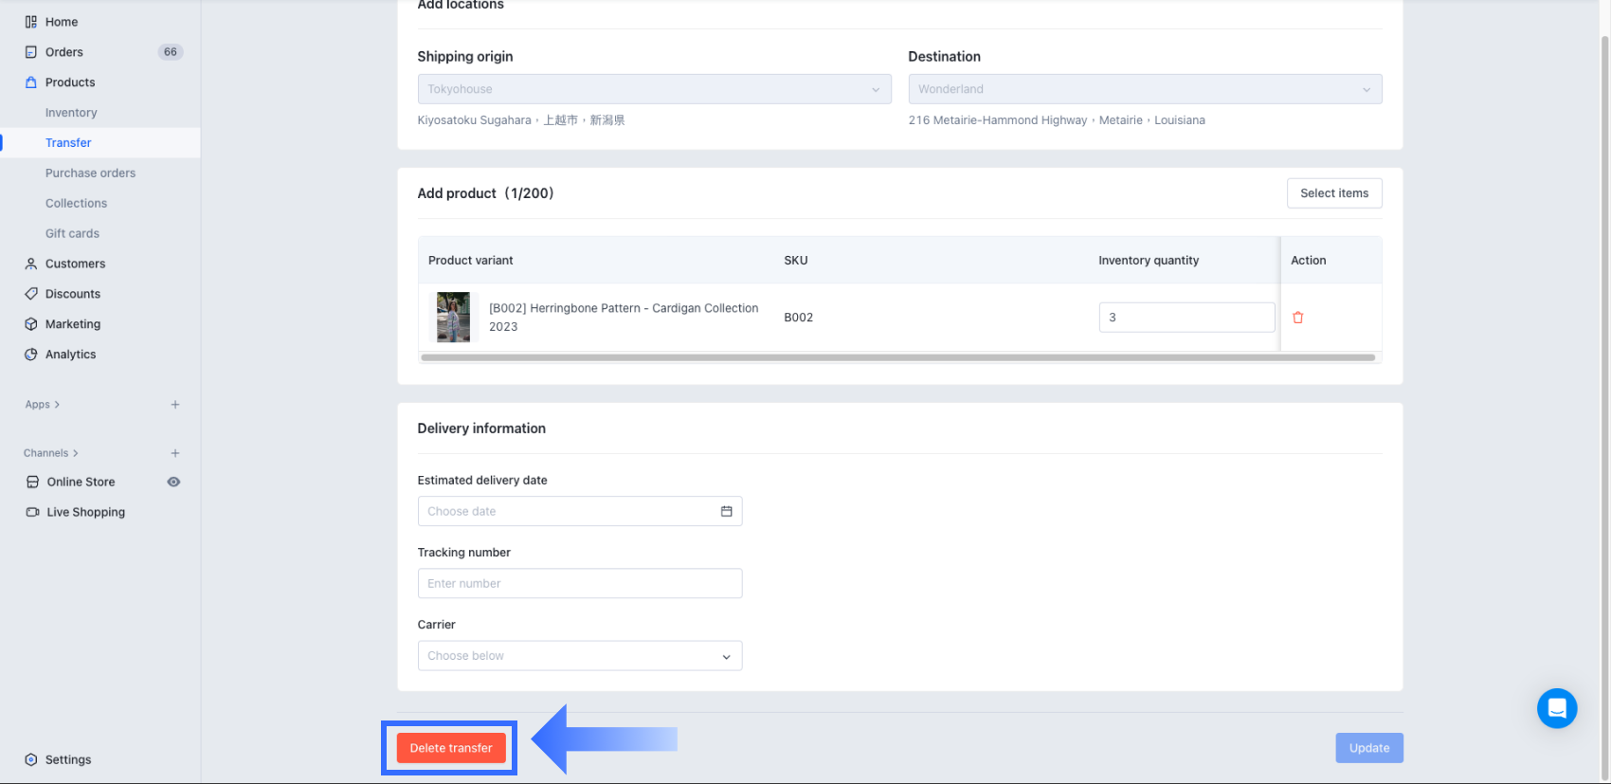The height and width of the screenshot is (784, 1611).
Task: Click the Herringbone Pattern product thumbnail
Action: [x=453, y=317]
